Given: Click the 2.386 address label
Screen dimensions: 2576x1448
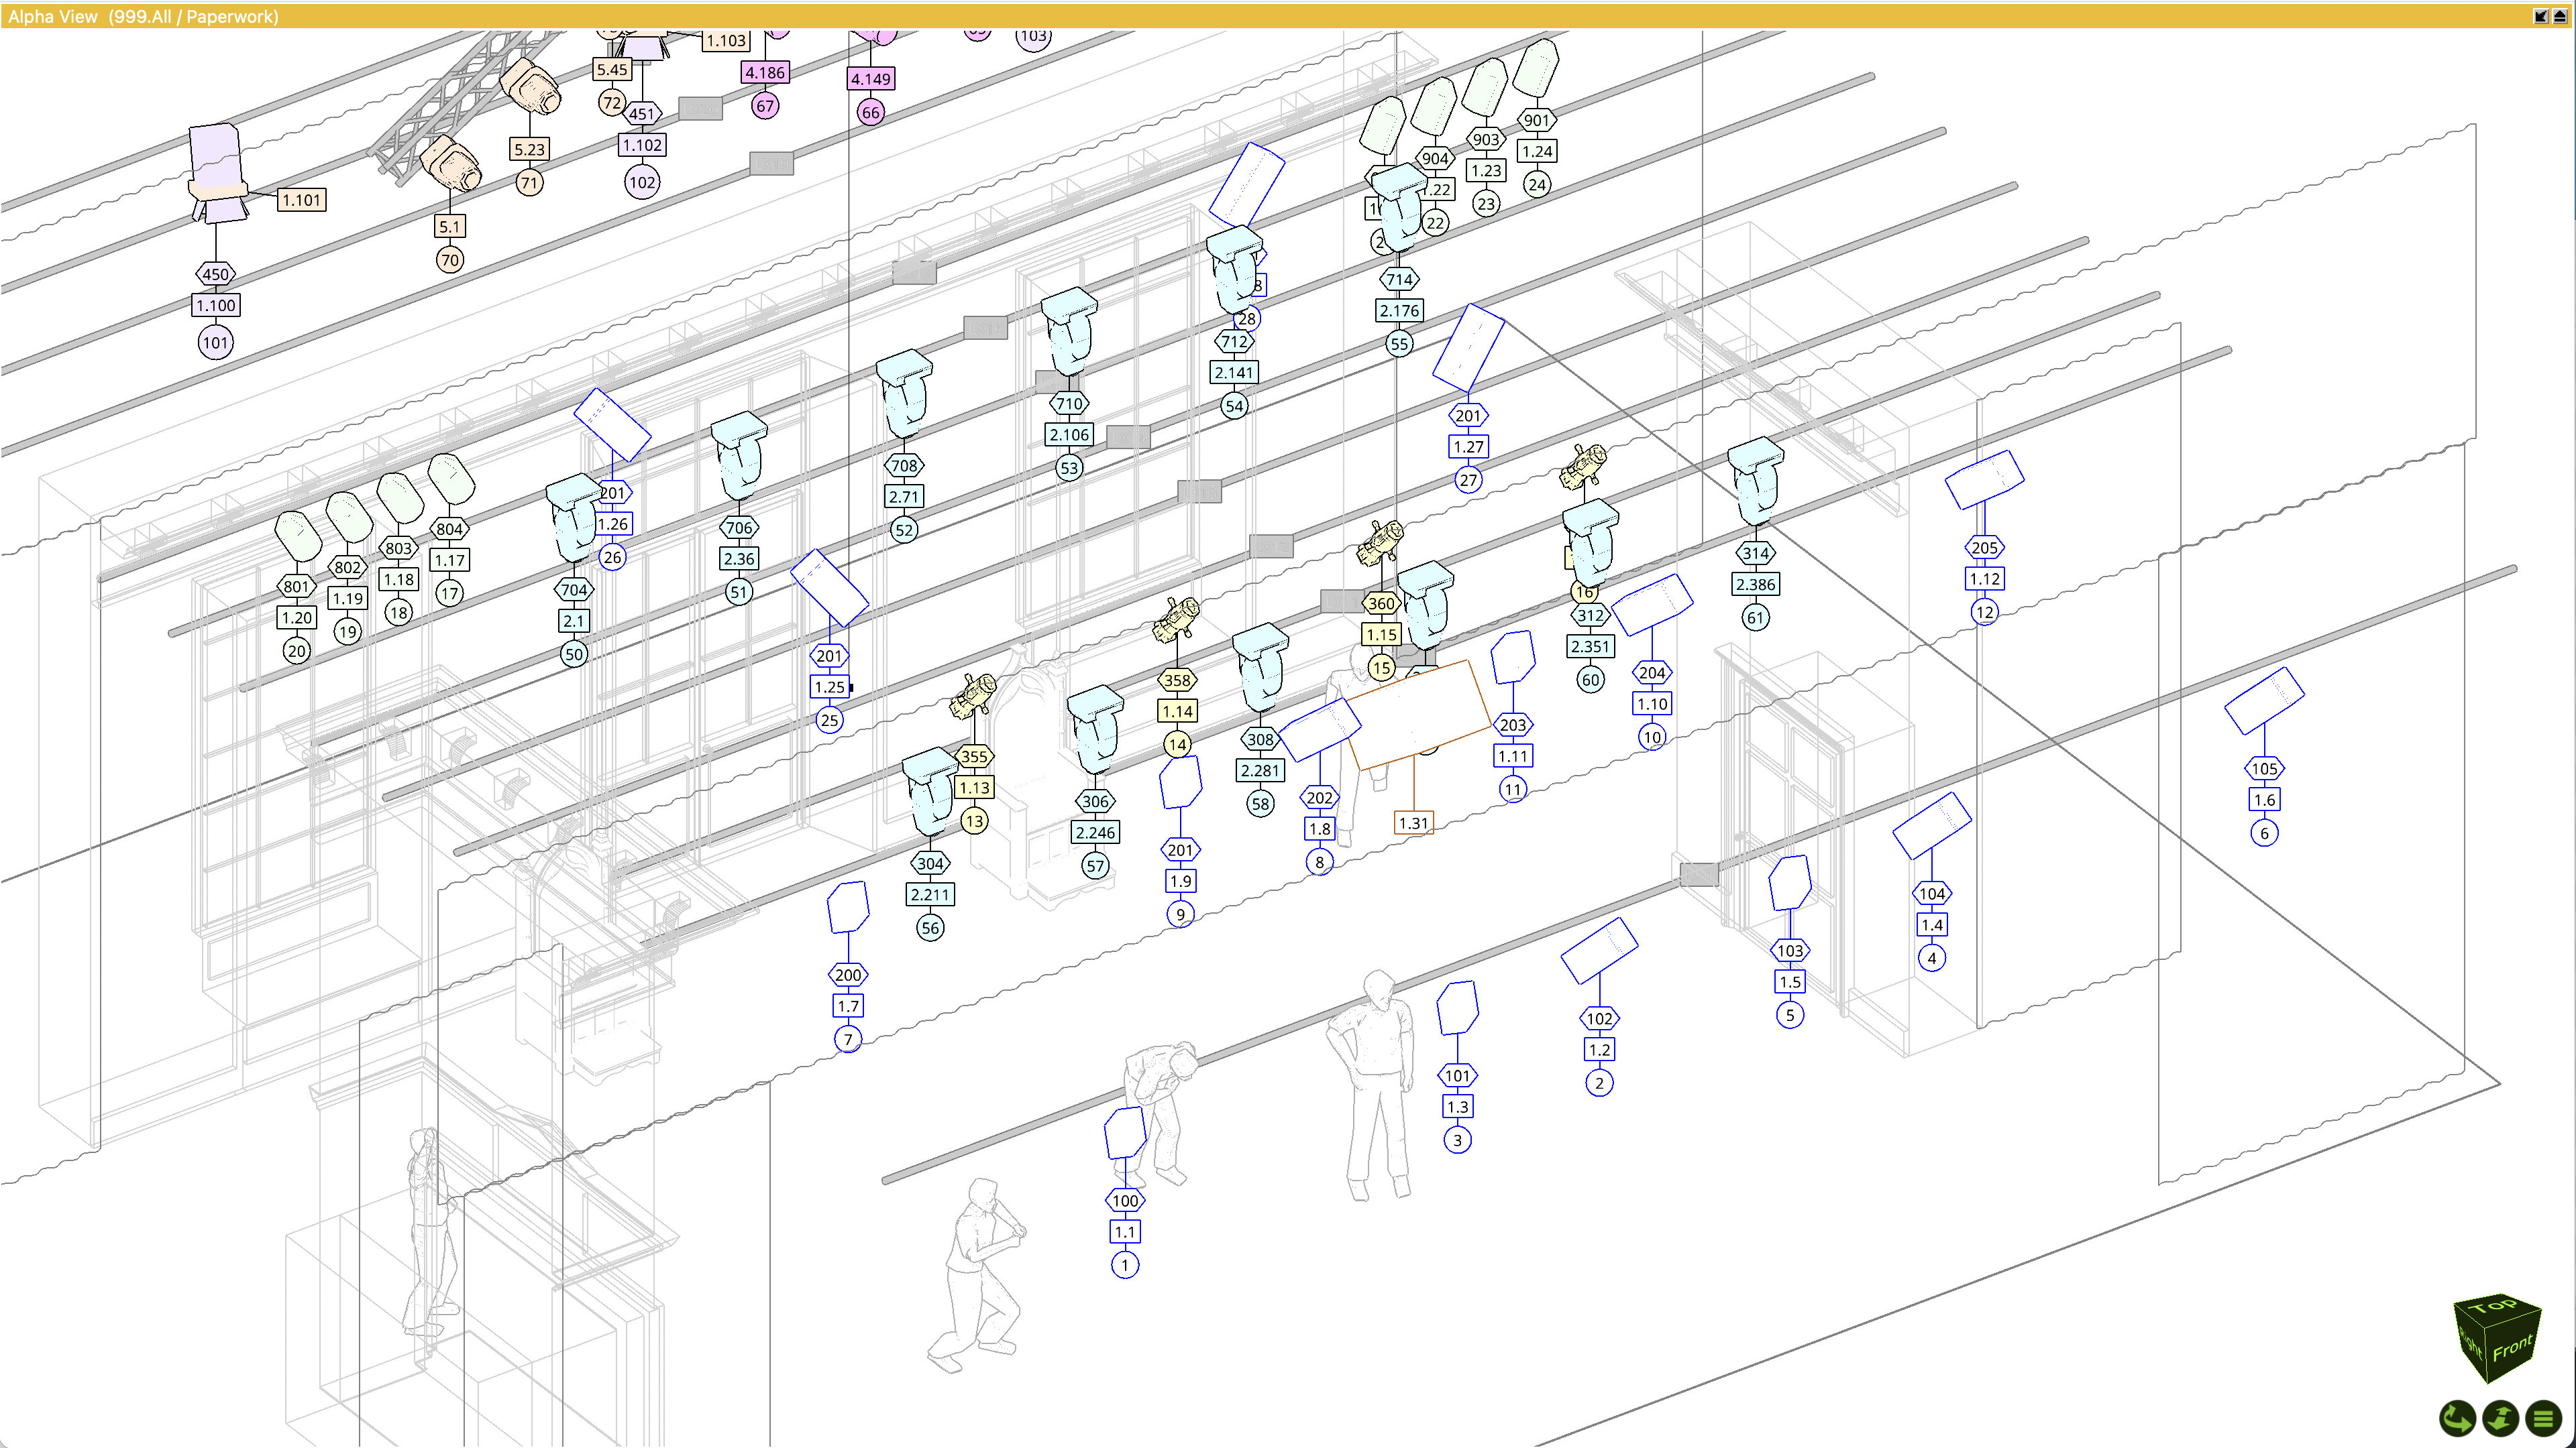Looking at the screenshot, I should 1755,585.
